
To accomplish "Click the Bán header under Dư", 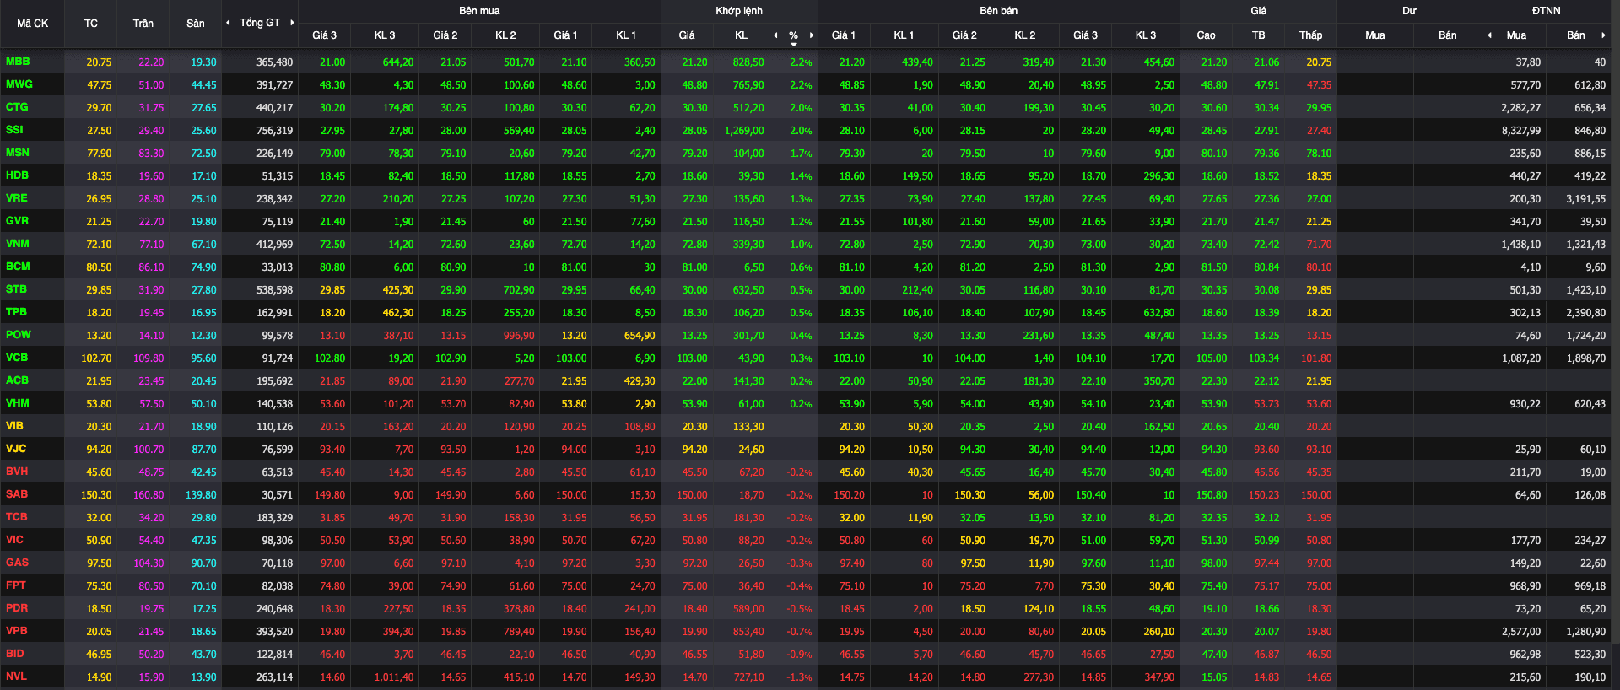I will [1448, 35].
